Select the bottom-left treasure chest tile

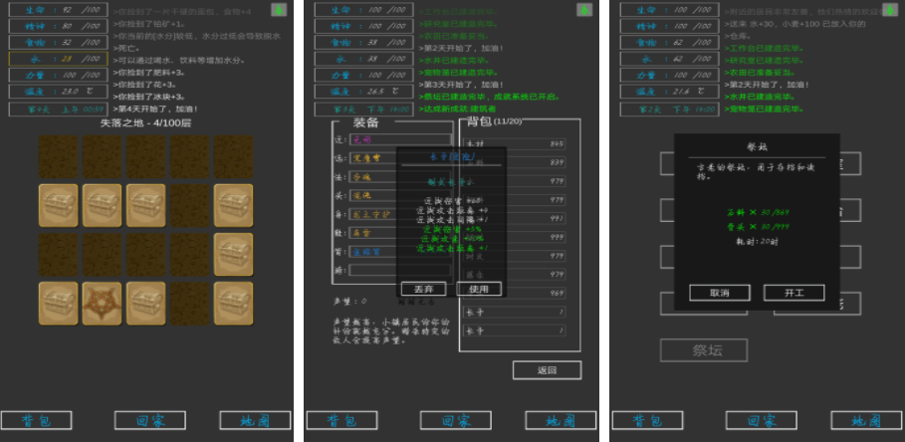[58, 303]
